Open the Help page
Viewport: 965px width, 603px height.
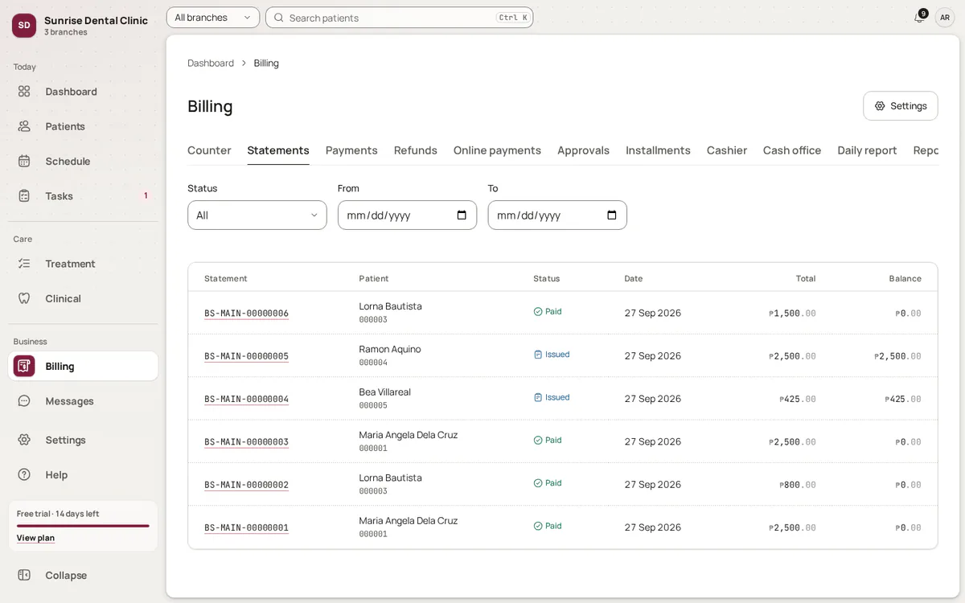83,474
